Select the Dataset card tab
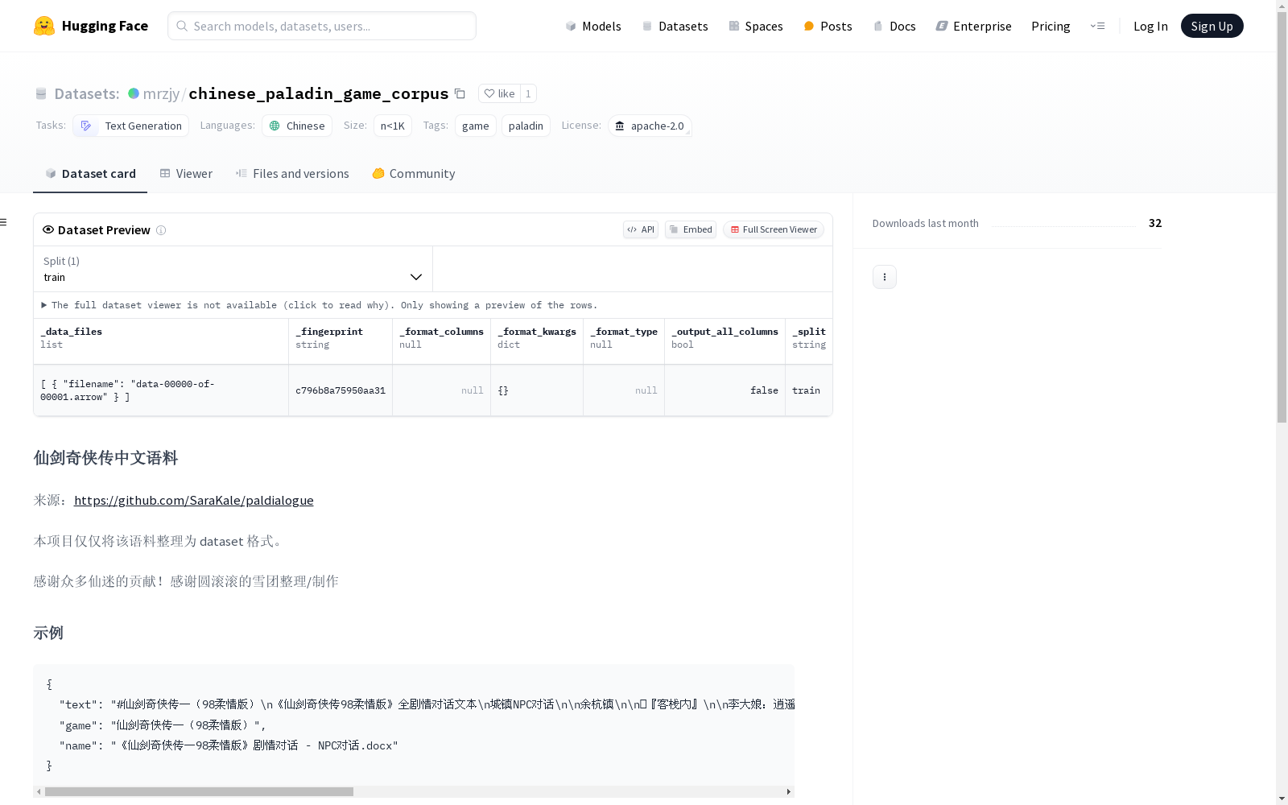 pos(90,174)
